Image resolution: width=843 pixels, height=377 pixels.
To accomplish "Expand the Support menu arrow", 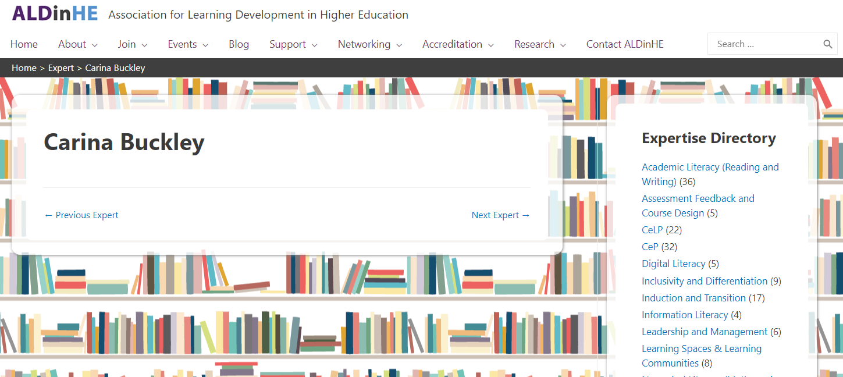I will pyautogui.click(x=315, y=45).
